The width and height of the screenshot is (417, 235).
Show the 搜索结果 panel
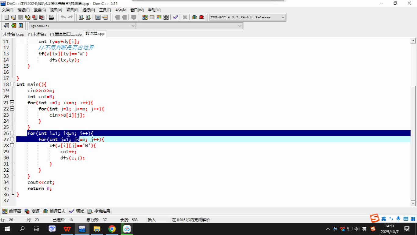click(99, 211)
